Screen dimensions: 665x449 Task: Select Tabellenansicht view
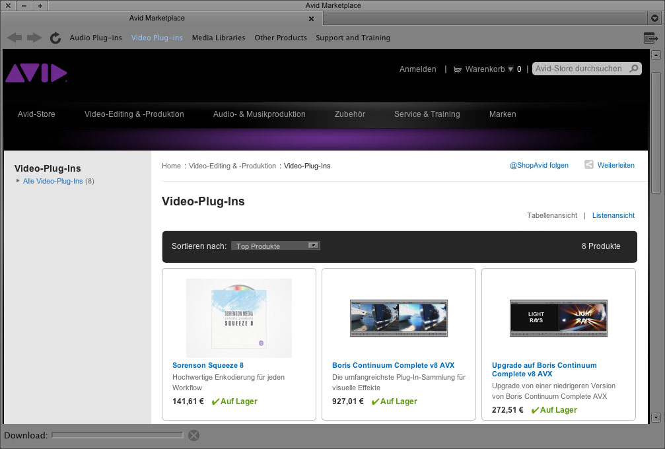[x=552, y=215]
